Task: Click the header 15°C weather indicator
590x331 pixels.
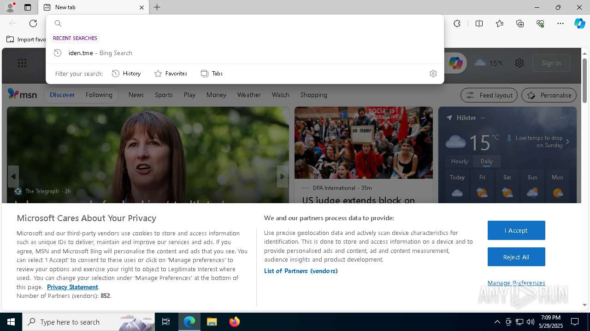Action: [x=489, y=63]
